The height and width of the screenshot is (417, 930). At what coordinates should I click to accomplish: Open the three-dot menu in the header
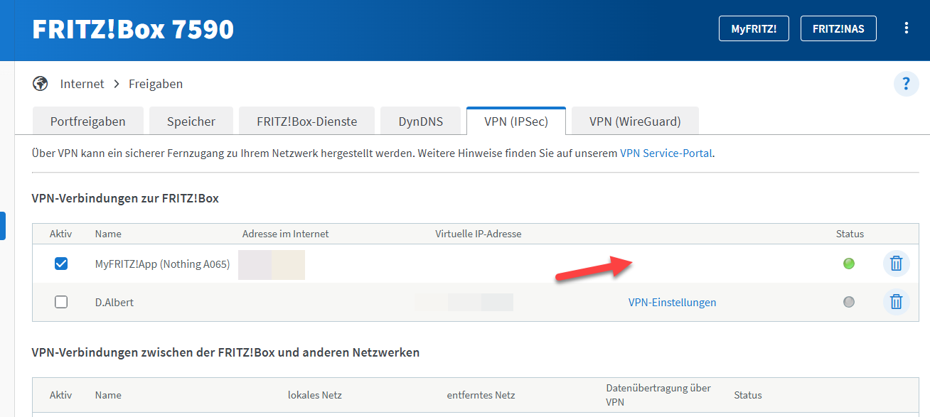906,28
